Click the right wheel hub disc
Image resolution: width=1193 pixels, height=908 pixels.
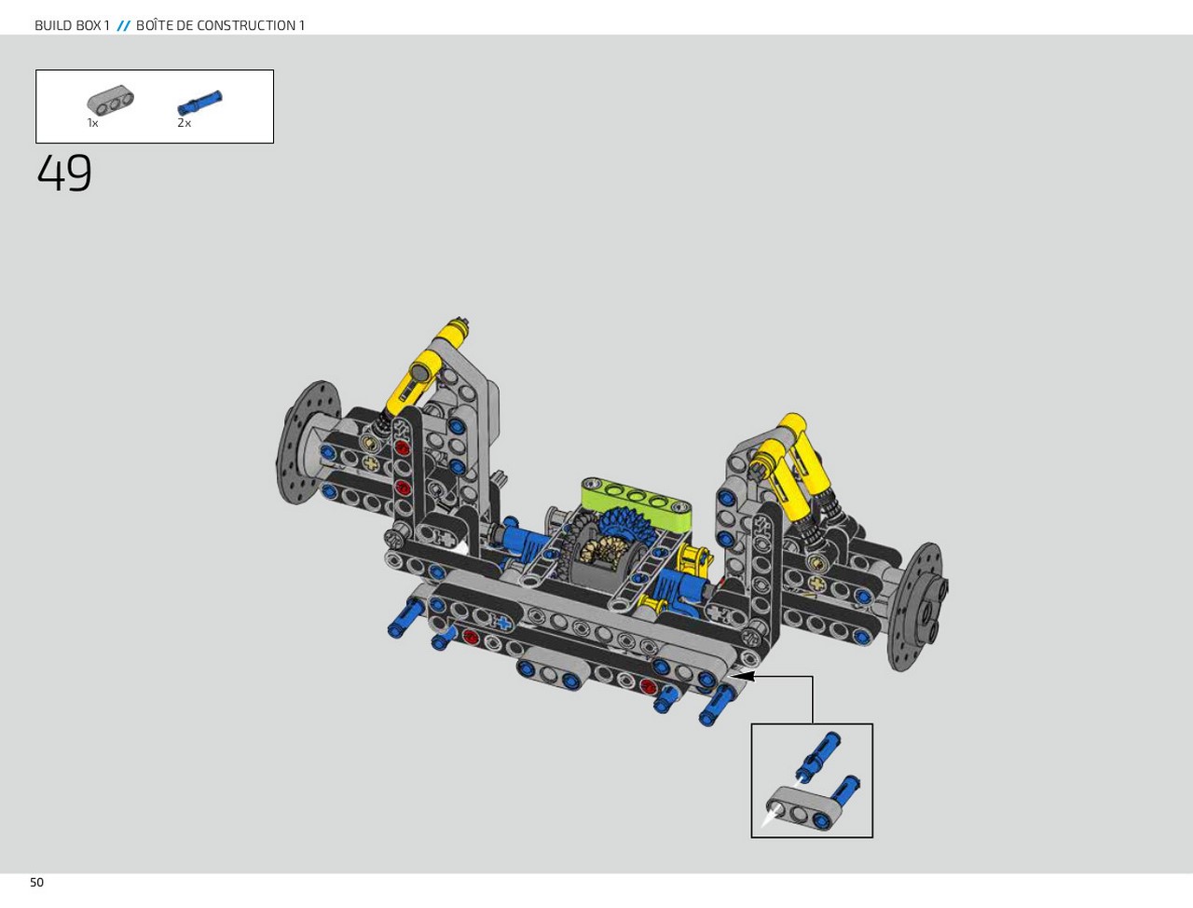click(917, 607)
